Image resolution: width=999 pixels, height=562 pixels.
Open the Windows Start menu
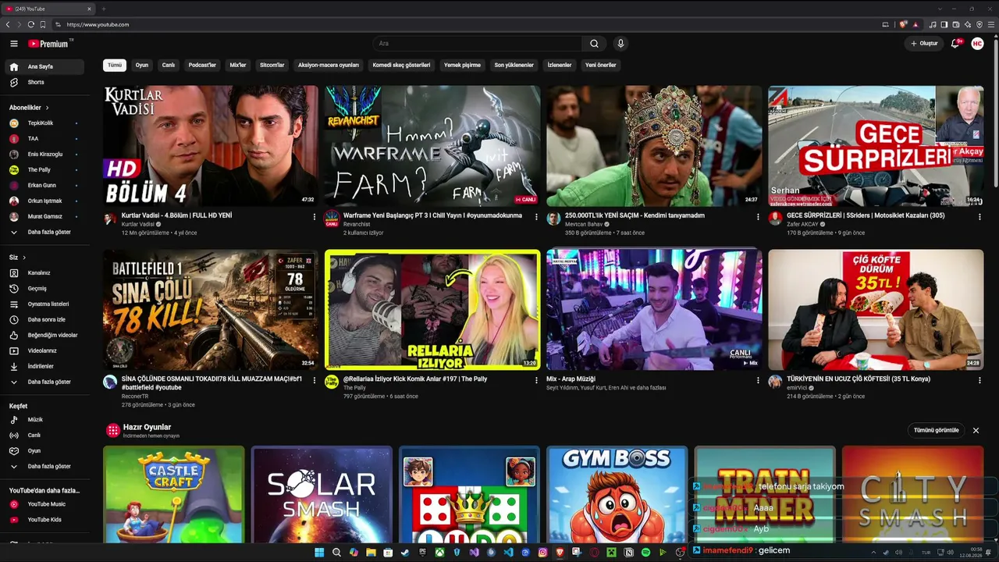point(319,553)
